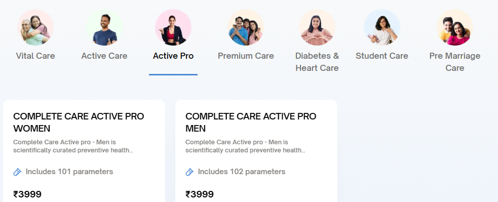Click the Active Care man in blue image
Image resolution: width=498 pixels, height=202 pixels.
tap(104, 27)
